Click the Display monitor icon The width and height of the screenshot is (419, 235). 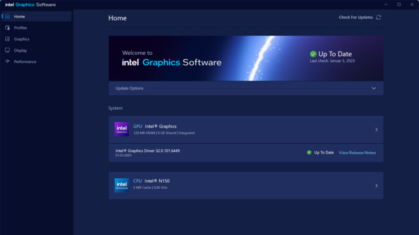coord(7,50)
